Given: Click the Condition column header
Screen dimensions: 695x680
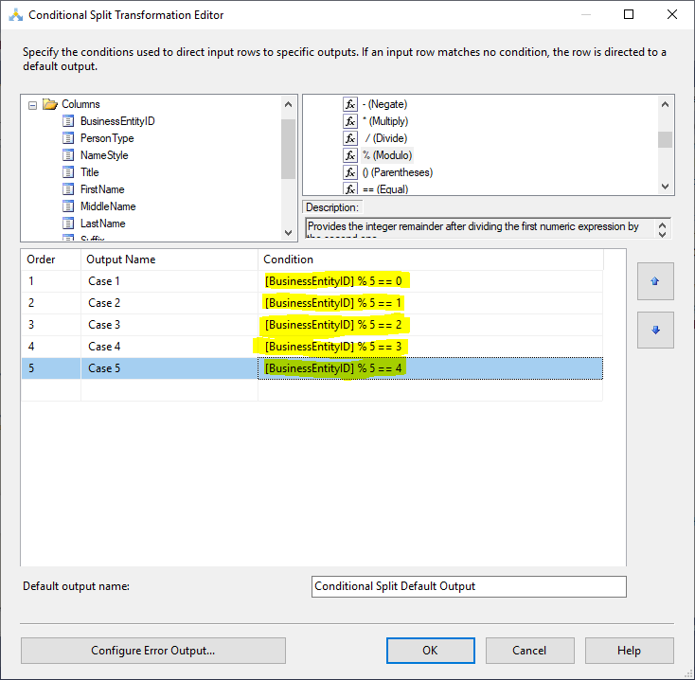Looking at the screenshot, I should tap(431, 259).
